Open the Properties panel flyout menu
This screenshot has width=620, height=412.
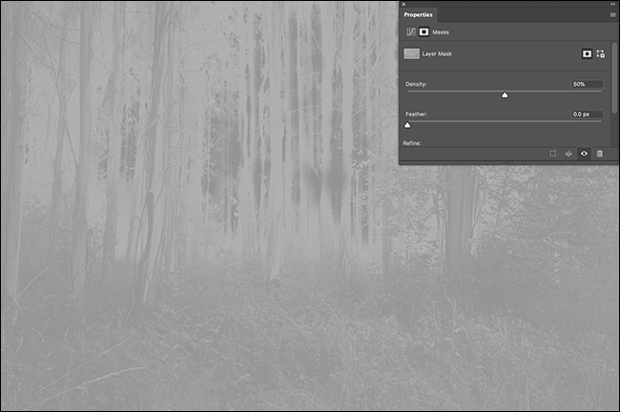click(612, 15)
